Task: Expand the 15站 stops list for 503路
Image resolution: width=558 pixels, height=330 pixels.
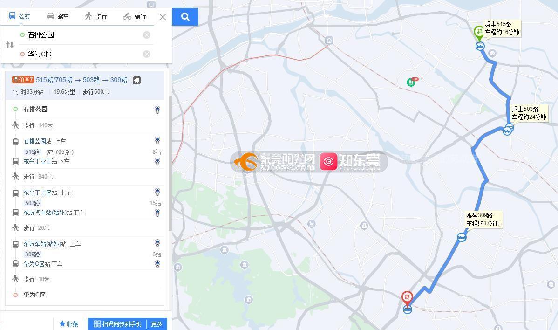Action: click(155, 203)
